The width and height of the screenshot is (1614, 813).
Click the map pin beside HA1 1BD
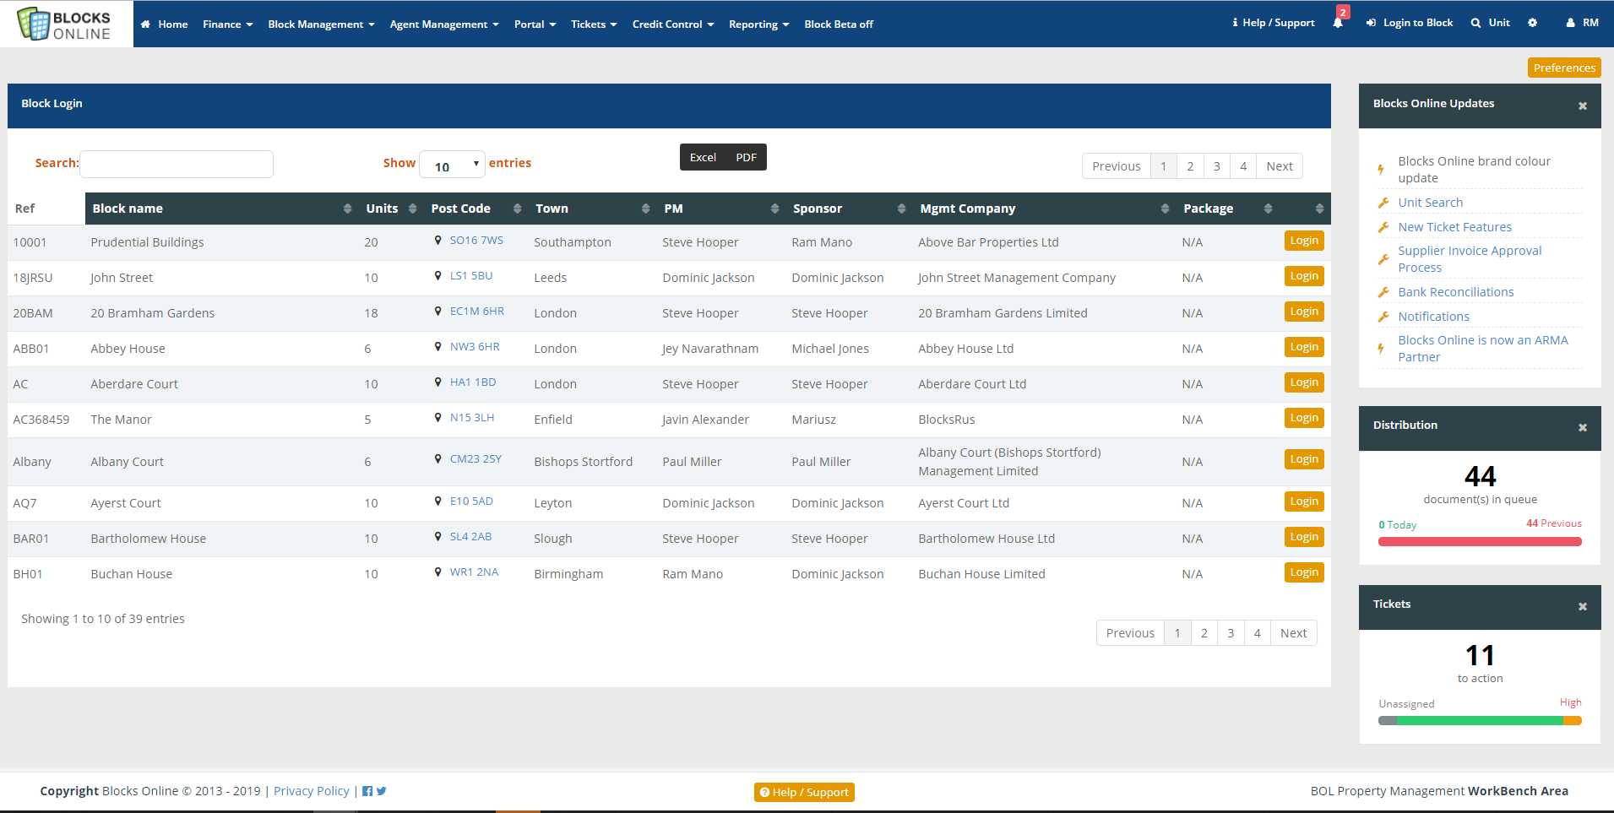tap(437, 382)
